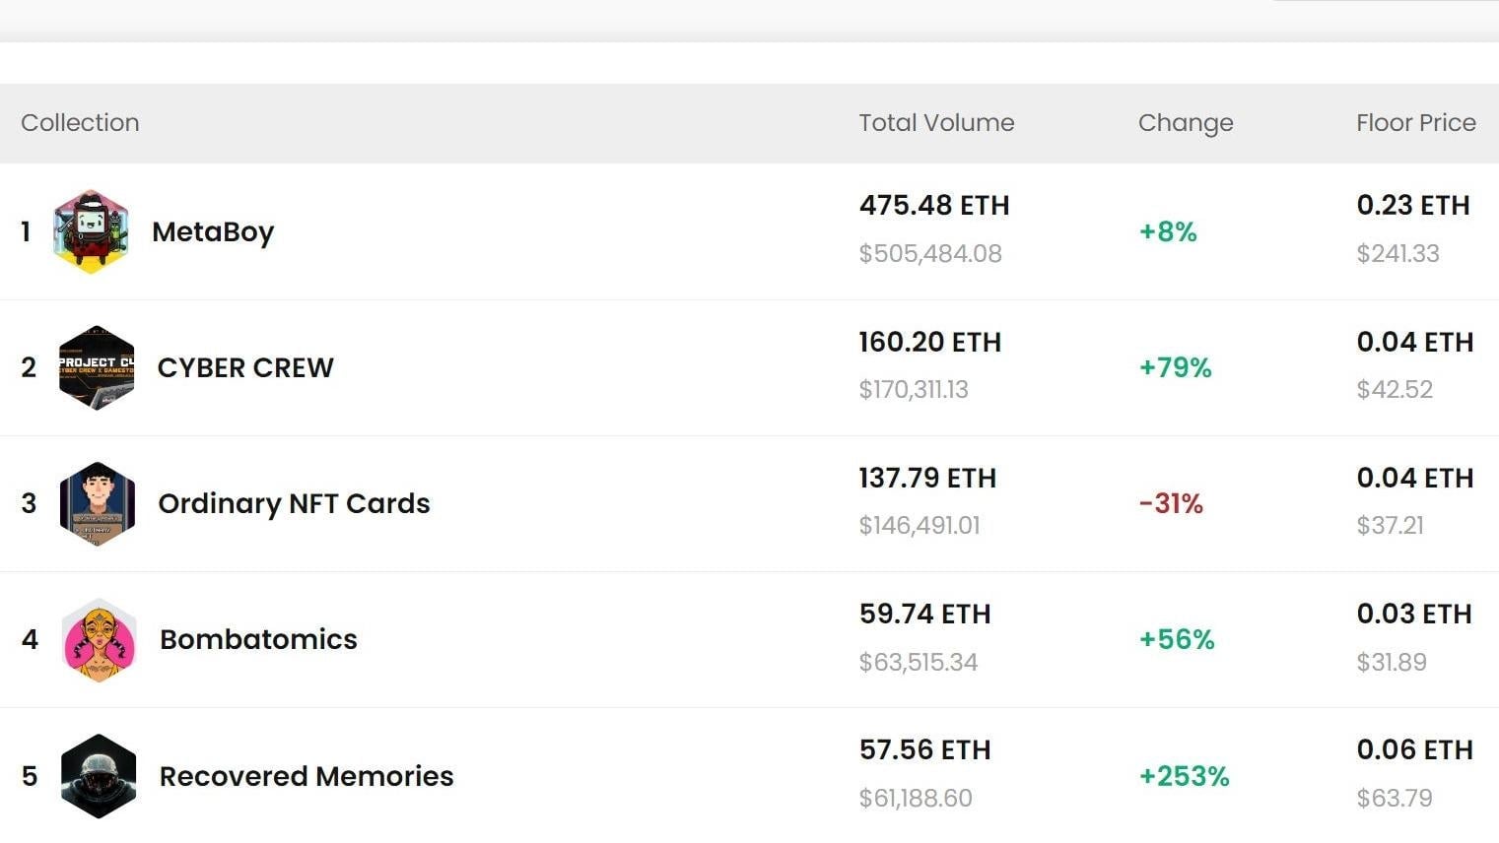1499x843 pixels.
Task: Click the Ordinary NFT Cards avatar icon
Action: click(x=97, y=503)
